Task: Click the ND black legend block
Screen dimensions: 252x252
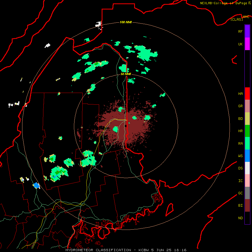Action: point(247,218)
